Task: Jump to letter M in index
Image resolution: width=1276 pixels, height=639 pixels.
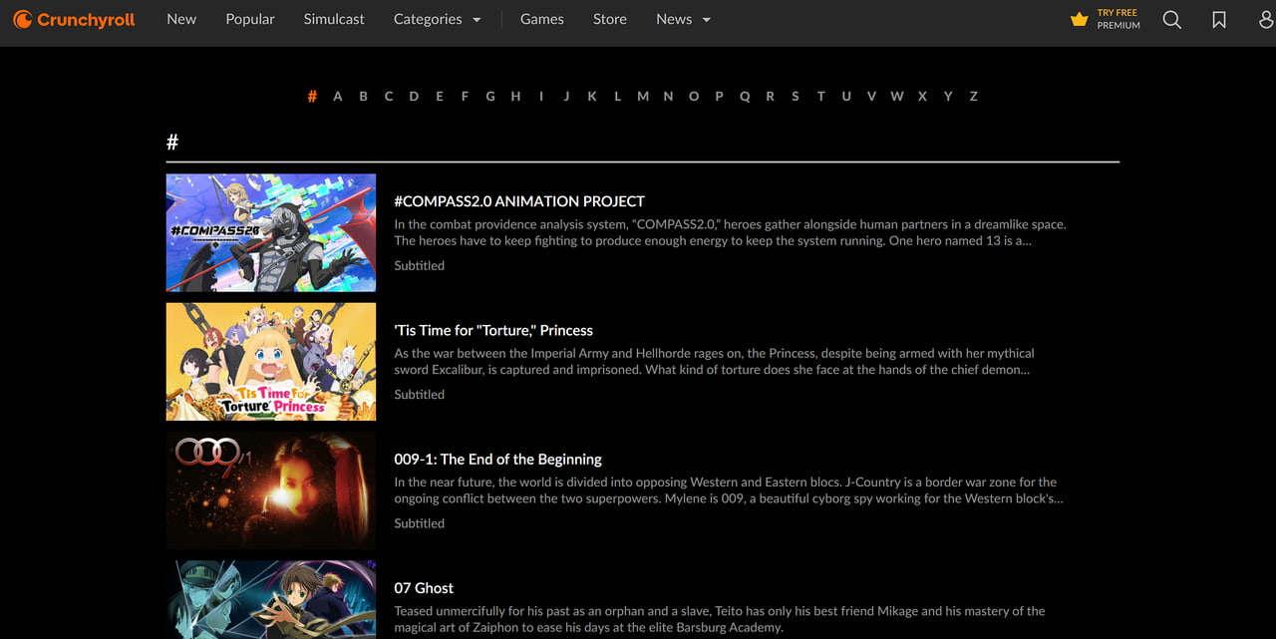Action: pos(643,96)
